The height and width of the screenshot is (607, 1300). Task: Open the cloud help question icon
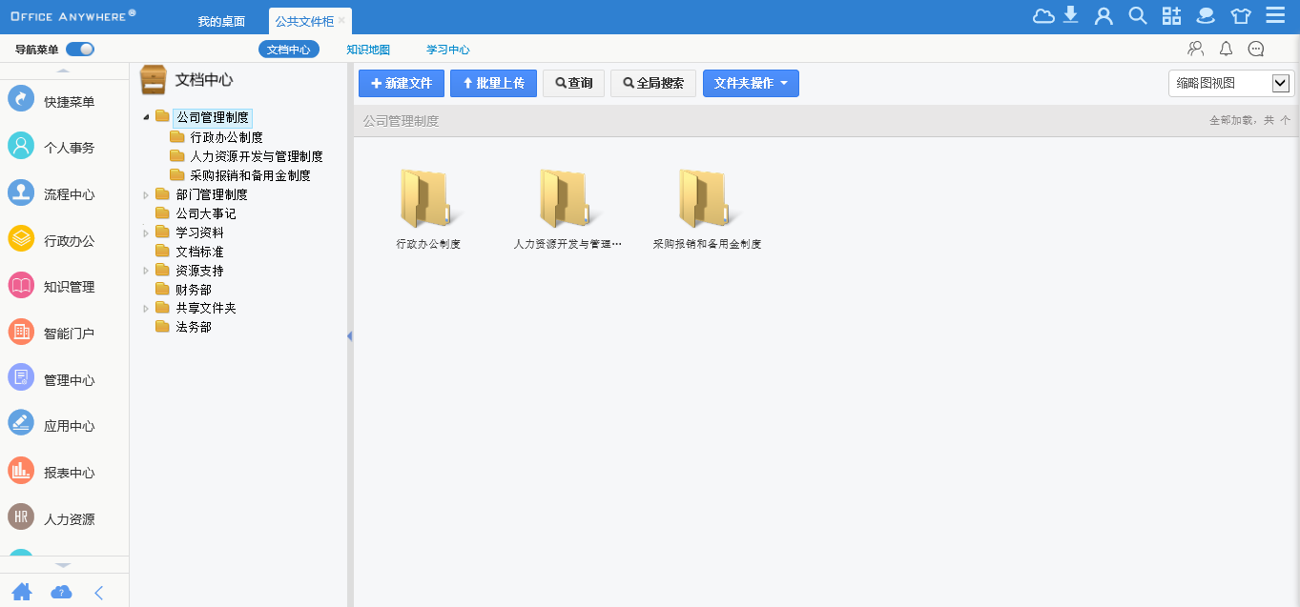point(61,592)
